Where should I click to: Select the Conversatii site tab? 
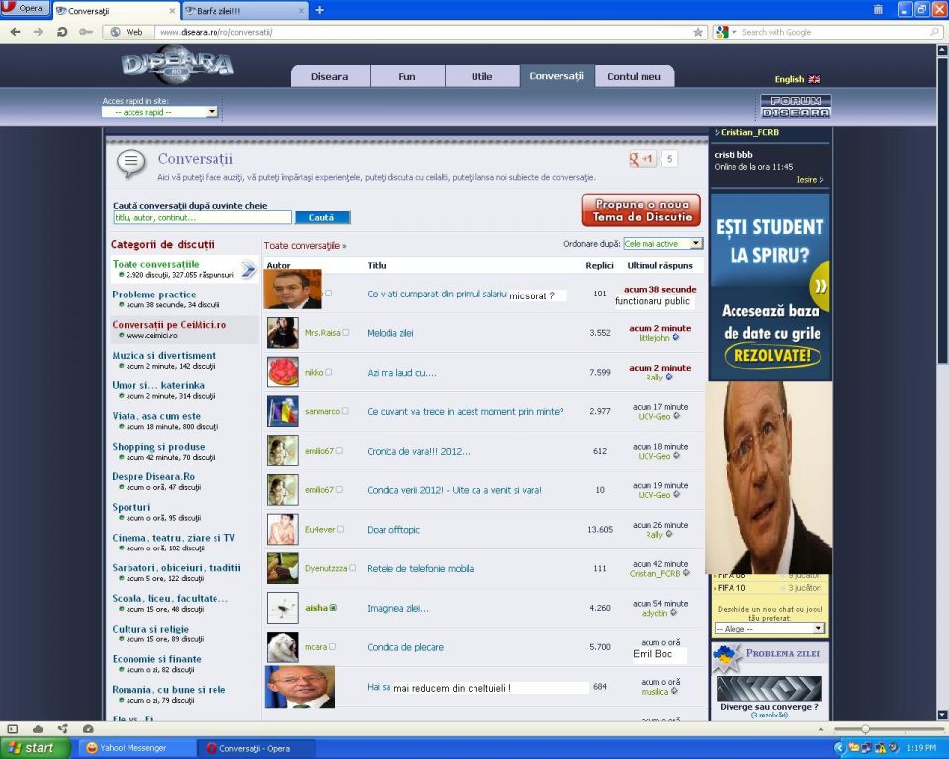point(557,76)
